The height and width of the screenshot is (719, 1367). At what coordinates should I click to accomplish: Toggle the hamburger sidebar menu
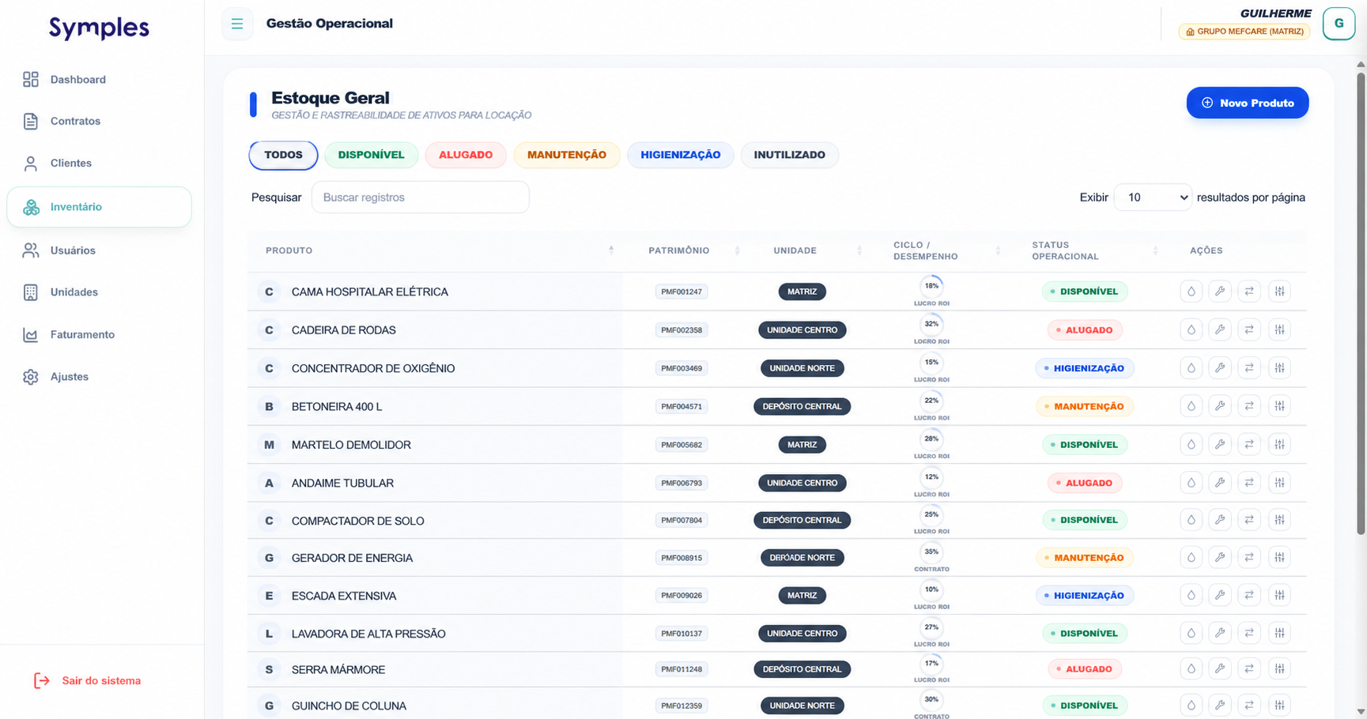click(237, 24)
